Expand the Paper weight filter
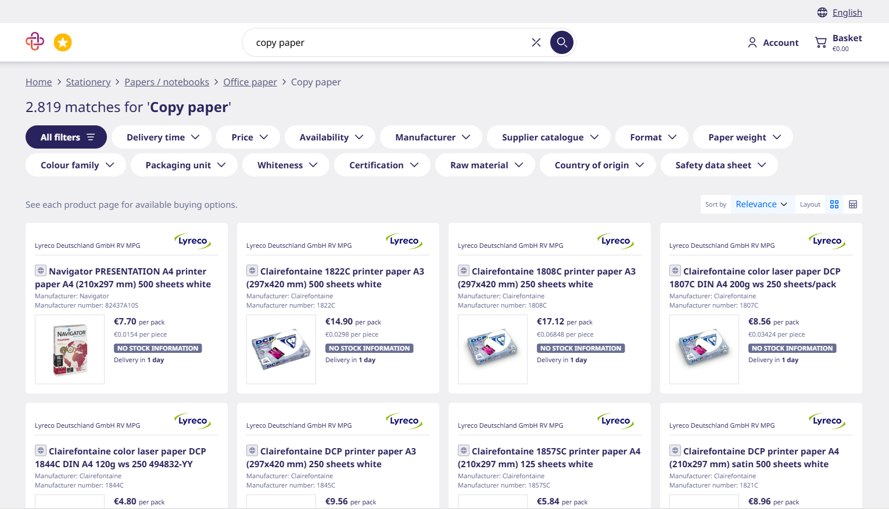Image resolution: width=889 pixels, height=509 pixels. pos(743,137)
